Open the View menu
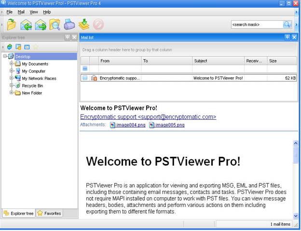301x231 pixels. [x=34, y=12]
